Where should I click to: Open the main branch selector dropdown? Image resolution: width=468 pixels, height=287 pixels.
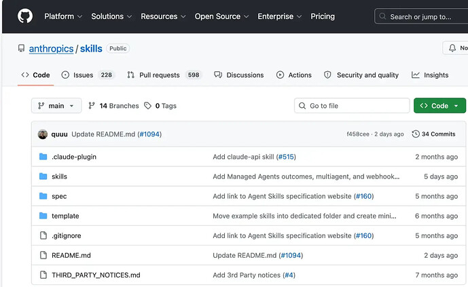pos(56,105)
